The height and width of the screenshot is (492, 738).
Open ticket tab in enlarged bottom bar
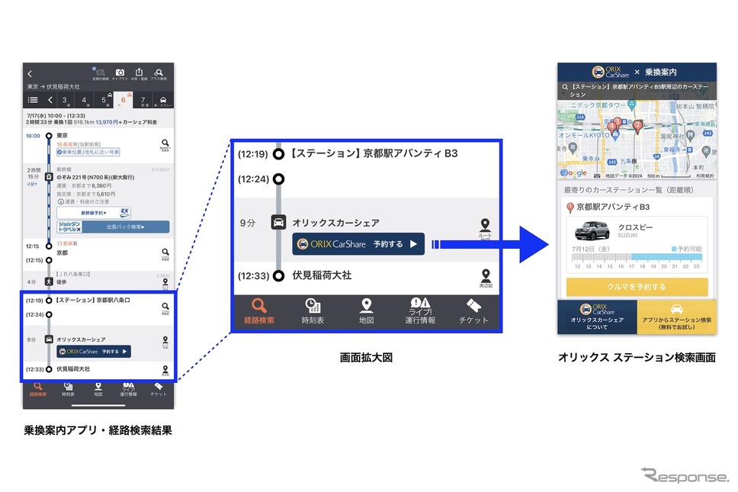473,311
